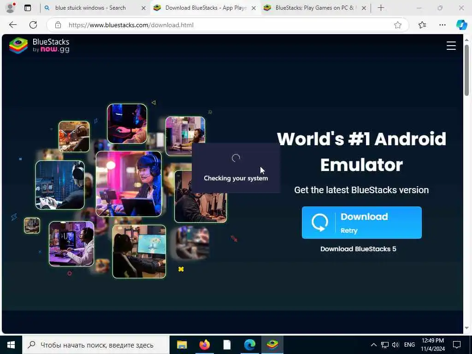This screenshot has width=472, height=354.
Task: Click the scrollbar down arrow
Action: [466, 328]
